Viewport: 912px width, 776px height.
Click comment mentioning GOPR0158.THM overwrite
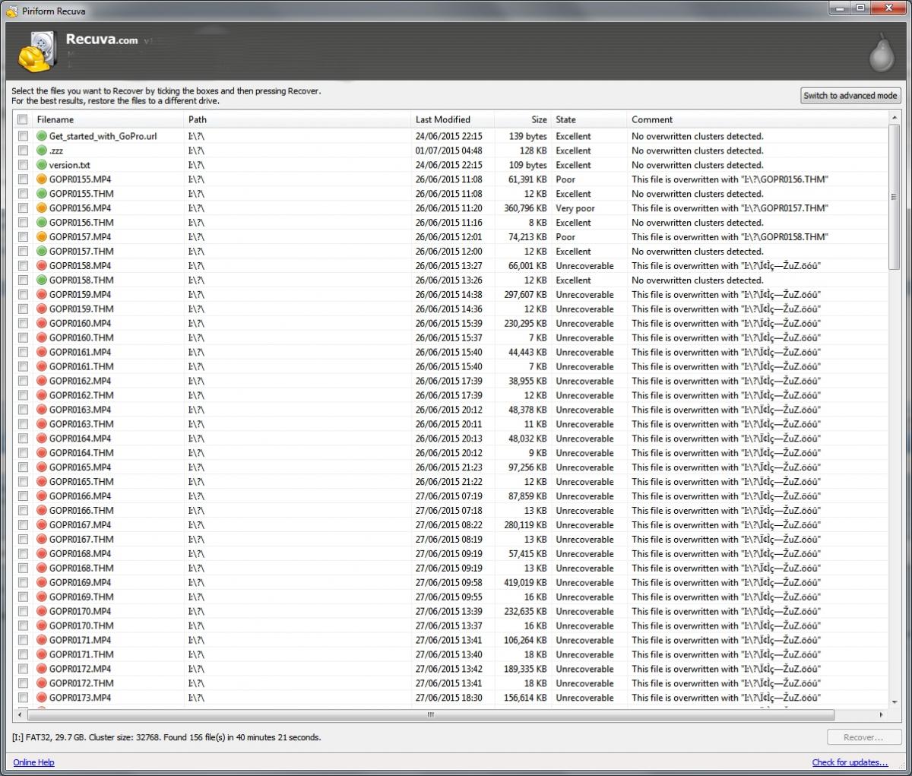(x=730, y=237)
